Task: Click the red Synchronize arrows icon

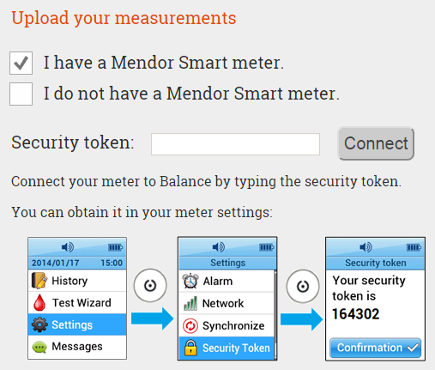Action: pos(190,325)
